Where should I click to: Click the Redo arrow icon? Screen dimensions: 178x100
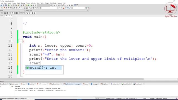click(x=11, y=5)
